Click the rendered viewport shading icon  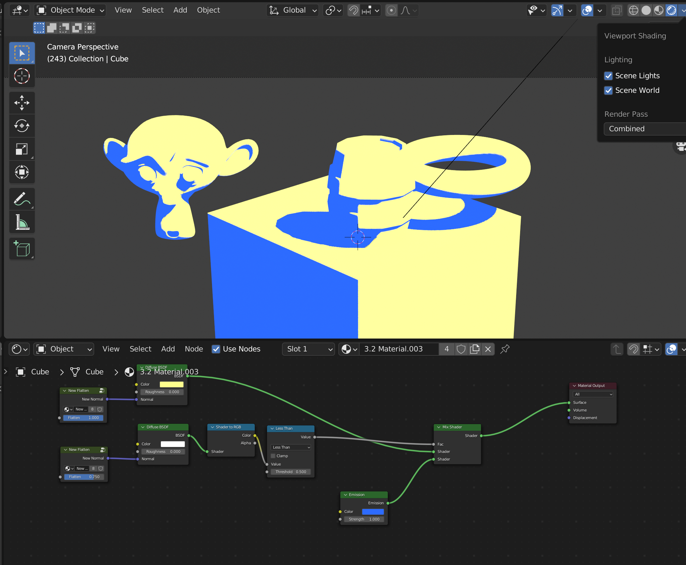point(671,11)
